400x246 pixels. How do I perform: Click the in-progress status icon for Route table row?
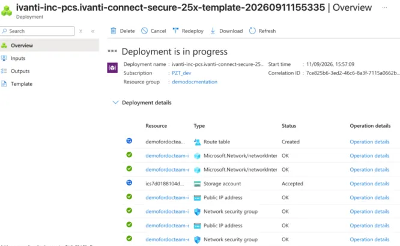pos(129,141)
